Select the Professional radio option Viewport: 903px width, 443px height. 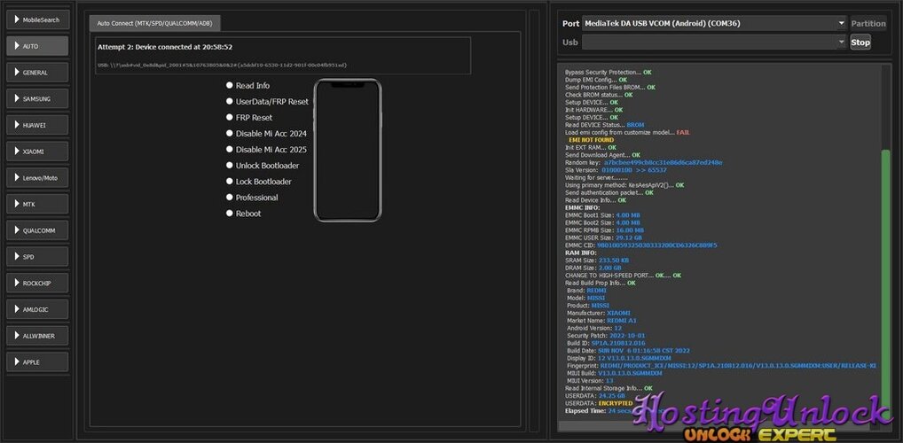pyautogui.click(x=252, y=198)
